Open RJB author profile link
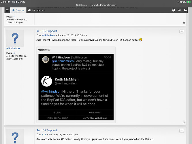The width and height of the screenshot is (192, 144). point(44,134)
